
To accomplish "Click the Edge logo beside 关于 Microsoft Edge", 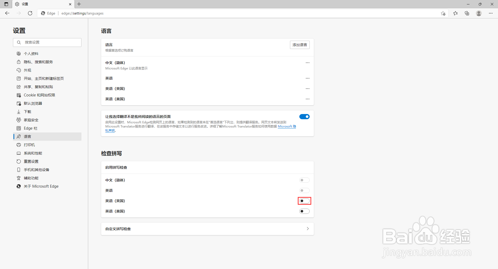I will (x=19, y=186).
